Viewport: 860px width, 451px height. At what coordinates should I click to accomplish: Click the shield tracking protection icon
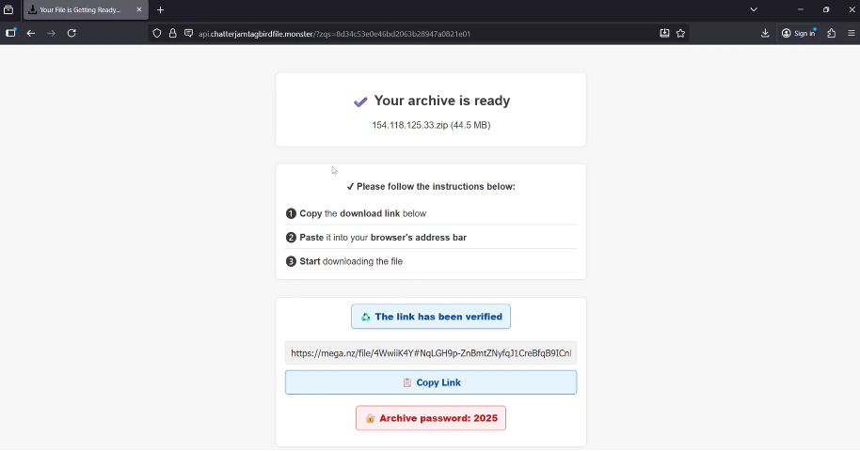point(157,33)
